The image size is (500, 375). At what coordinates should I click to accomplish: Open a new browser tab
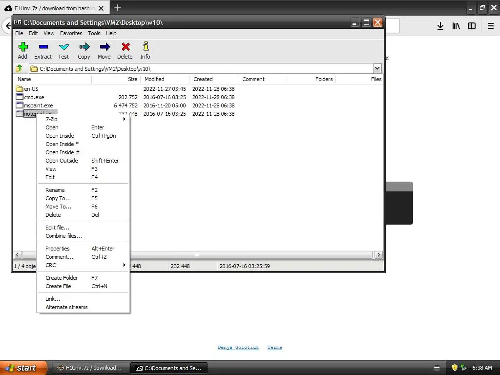(x=117, y=8)
